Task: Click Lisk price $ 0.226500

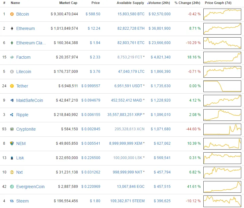Action: [x=91, y=158]
